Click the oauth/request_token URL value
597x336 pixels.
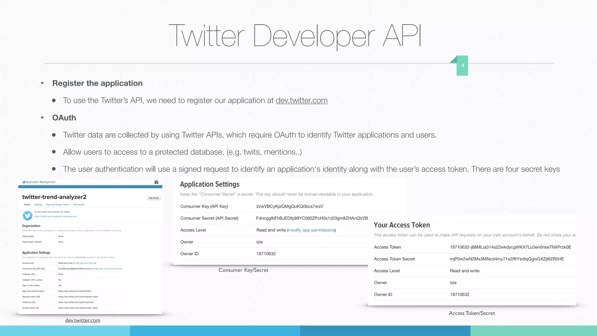78,297
